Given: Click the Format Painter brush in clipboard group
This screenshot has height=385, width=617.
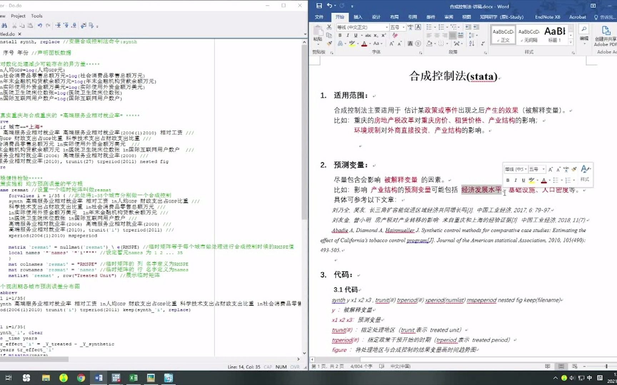Looking at the screenshot, I should (x=329, y=43).
